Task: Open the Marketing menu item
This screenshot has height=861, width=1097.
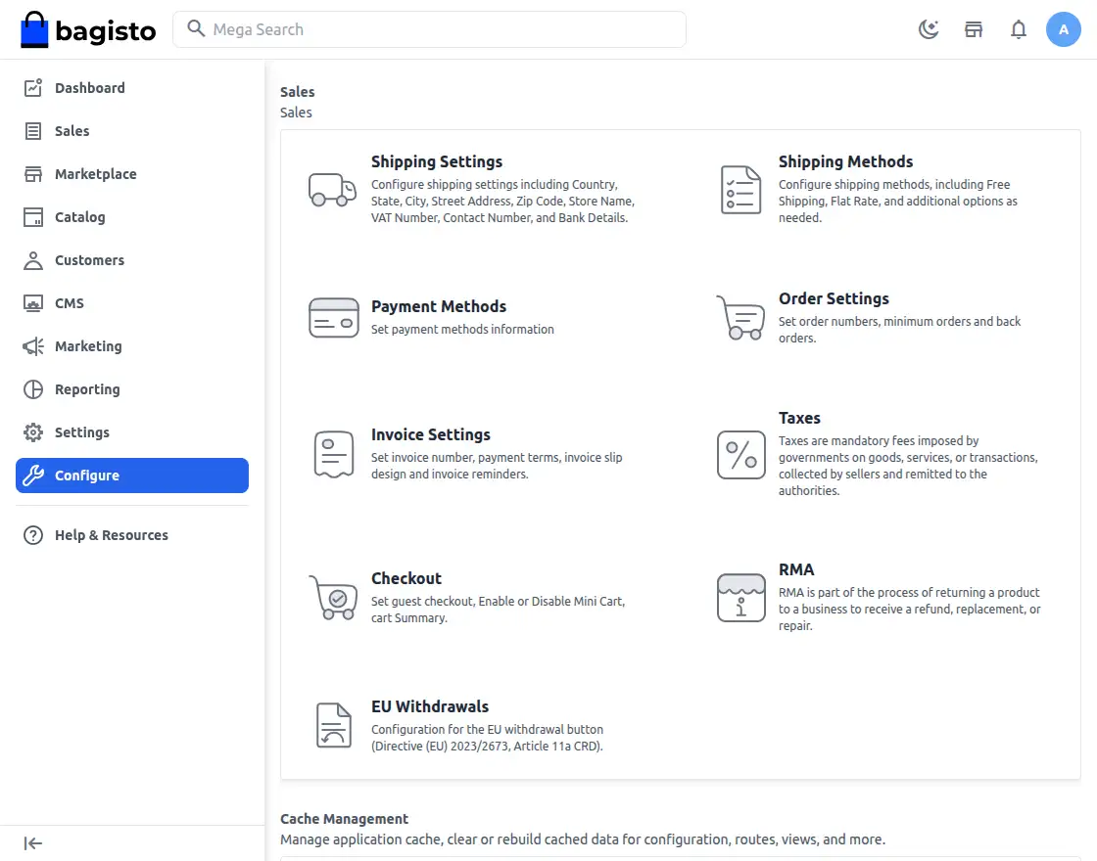Action: [x=132, y=346]
